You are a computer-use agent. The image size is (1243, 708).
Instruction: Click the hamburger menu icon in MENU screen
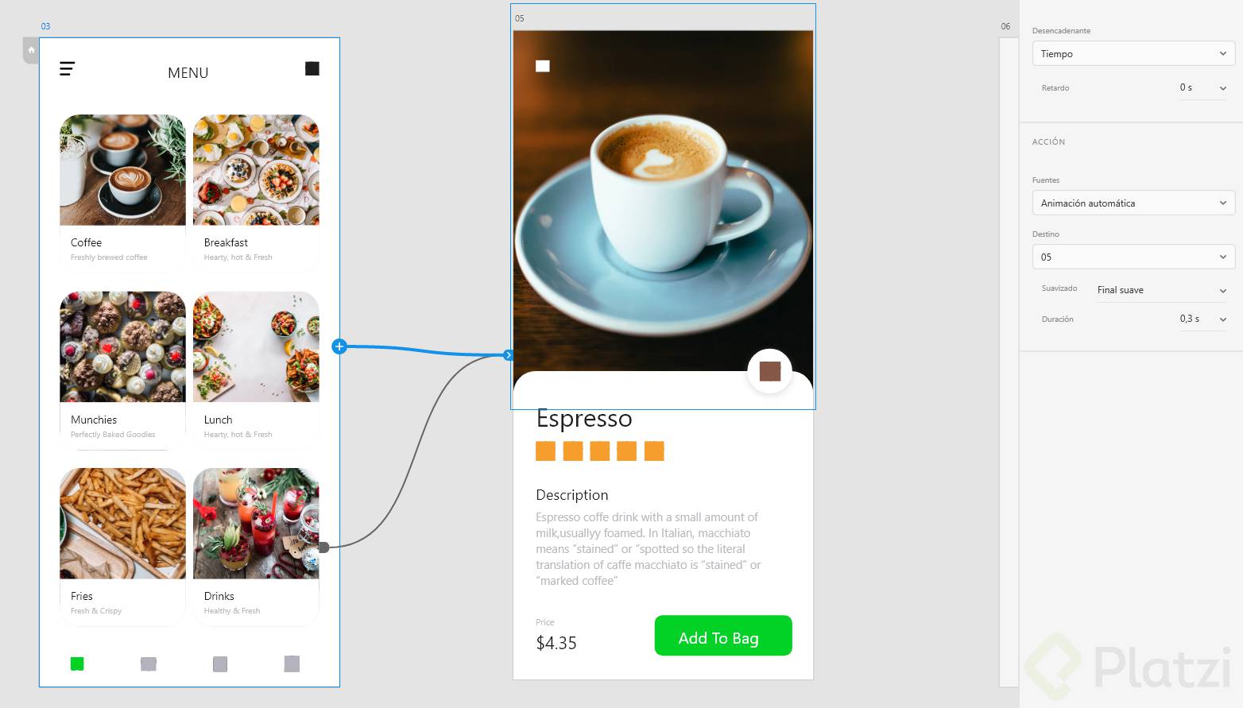(x=68, y=69)
